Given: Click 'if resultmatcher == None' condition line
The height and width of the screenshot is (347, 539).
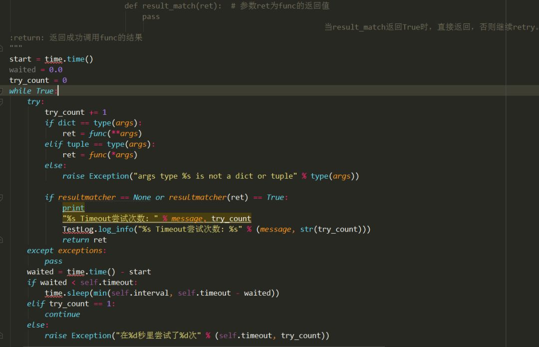Looking at the screenshot, I should [166, 197].
